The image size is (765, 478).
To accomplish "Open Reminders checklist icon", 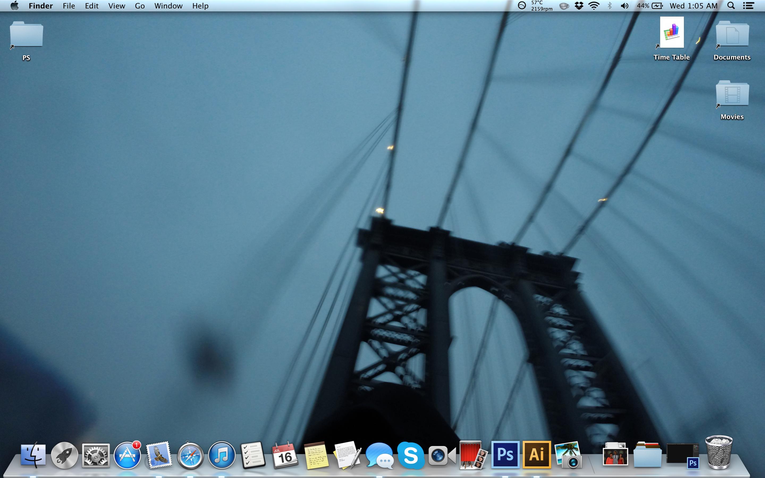I will click(253, 455).
